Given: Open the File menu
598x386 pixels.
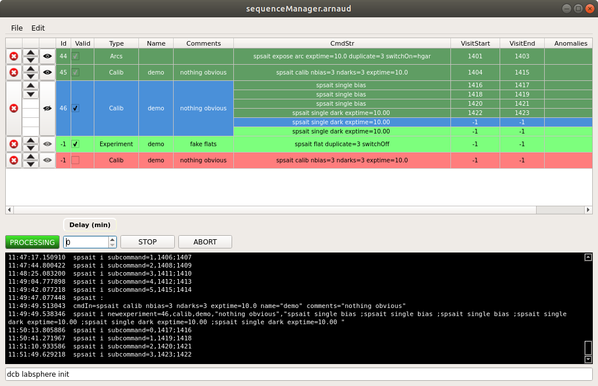Looking at the screenshot, I should [17, 28].
